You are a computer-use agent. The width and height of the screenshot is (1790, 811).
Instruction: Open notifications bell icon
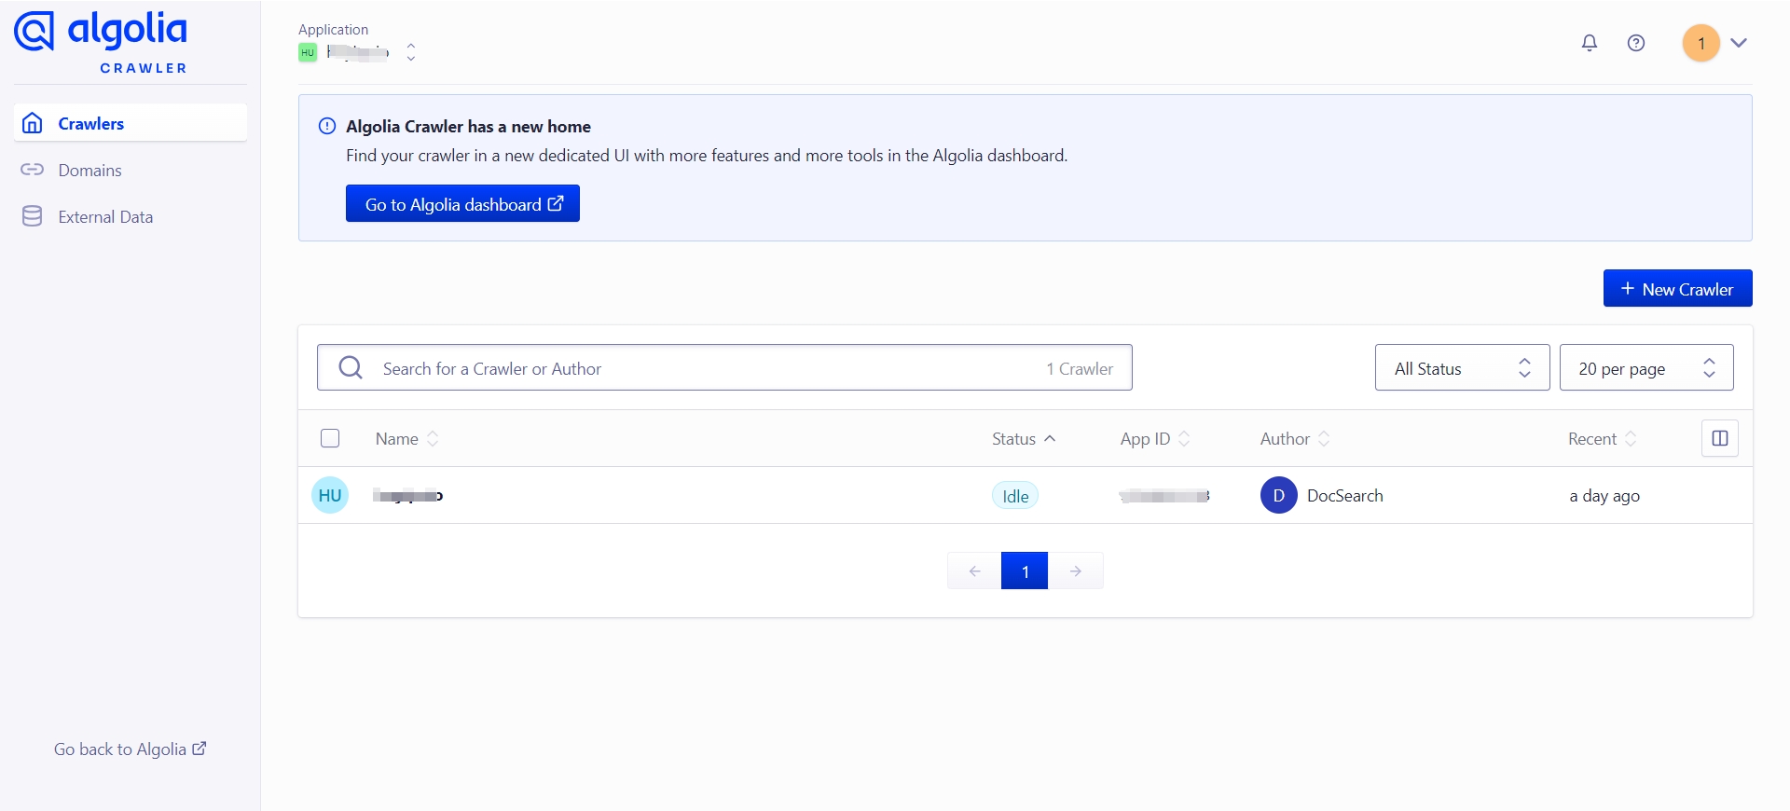tap(1590, 43)
